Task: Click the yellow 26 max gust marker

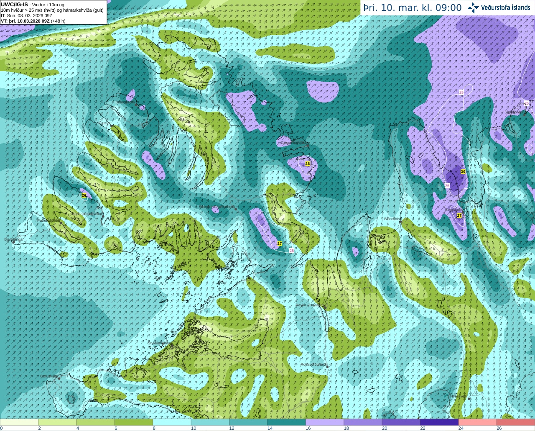Action: pyautogui.click(x=84, y=195)
